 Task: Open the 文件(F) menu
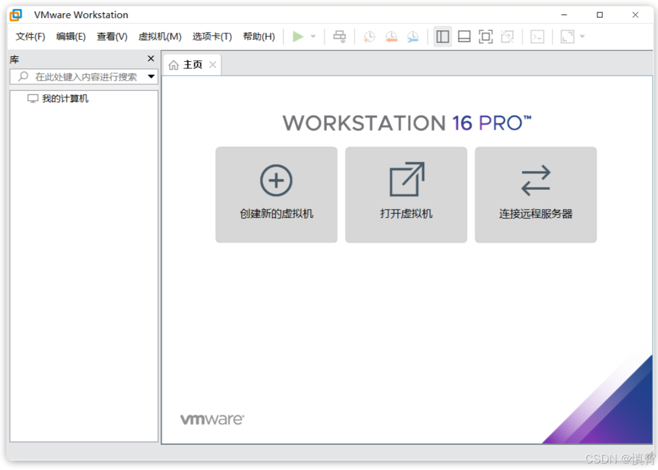(x=30, y=36)
